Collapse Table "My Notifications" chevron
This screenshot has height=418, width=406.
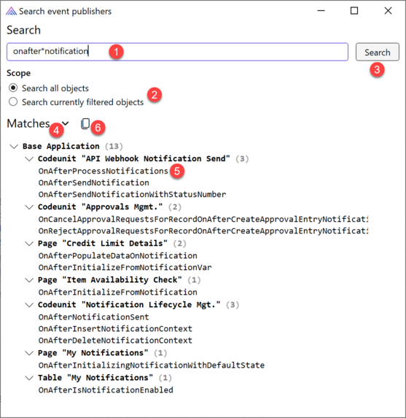point(29,378)
